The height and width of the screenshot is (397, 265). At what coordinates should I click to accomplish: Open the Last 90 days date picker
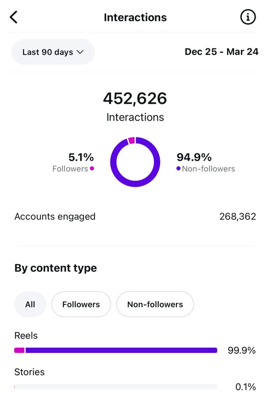53,52
